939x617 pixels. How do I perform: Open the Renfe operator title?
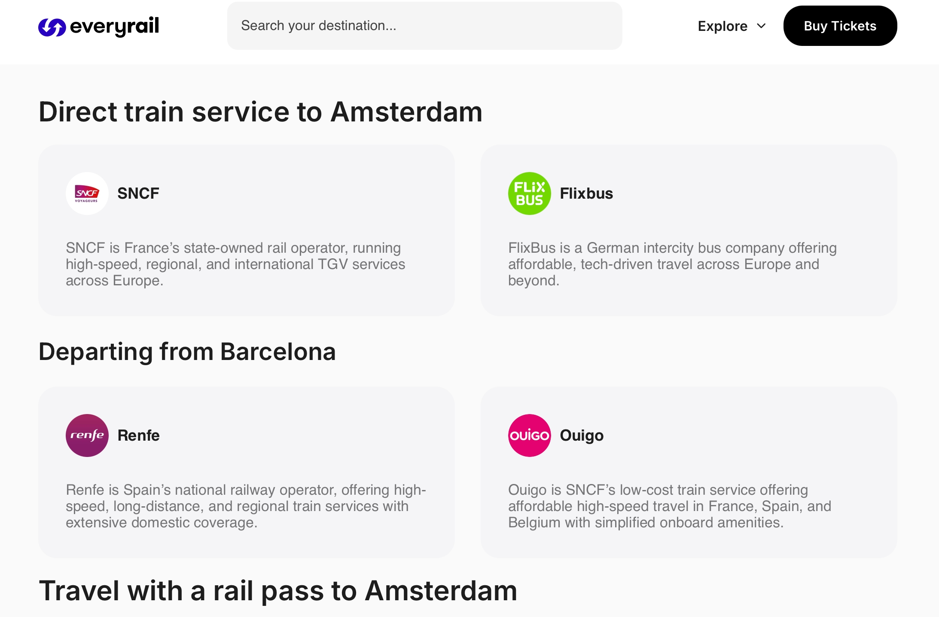pos(138,436)
